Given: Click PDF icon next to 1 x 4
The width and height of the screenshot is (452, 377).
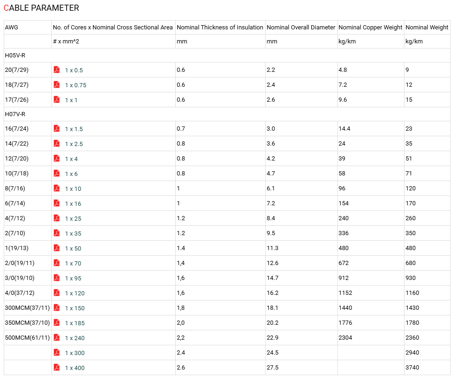Looking at the screenshot, I should (x=57, y=158).
